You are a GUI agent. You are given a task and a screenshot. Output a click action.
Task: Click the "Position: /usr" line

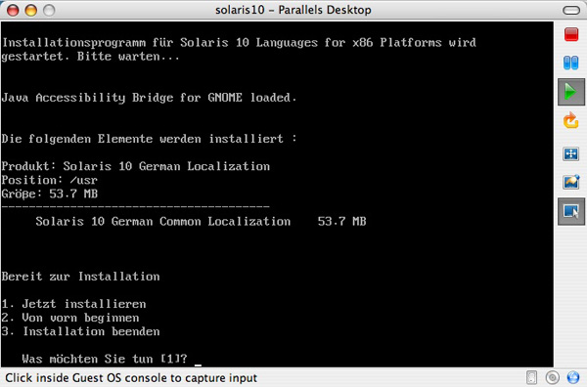(x=50, y=180)
